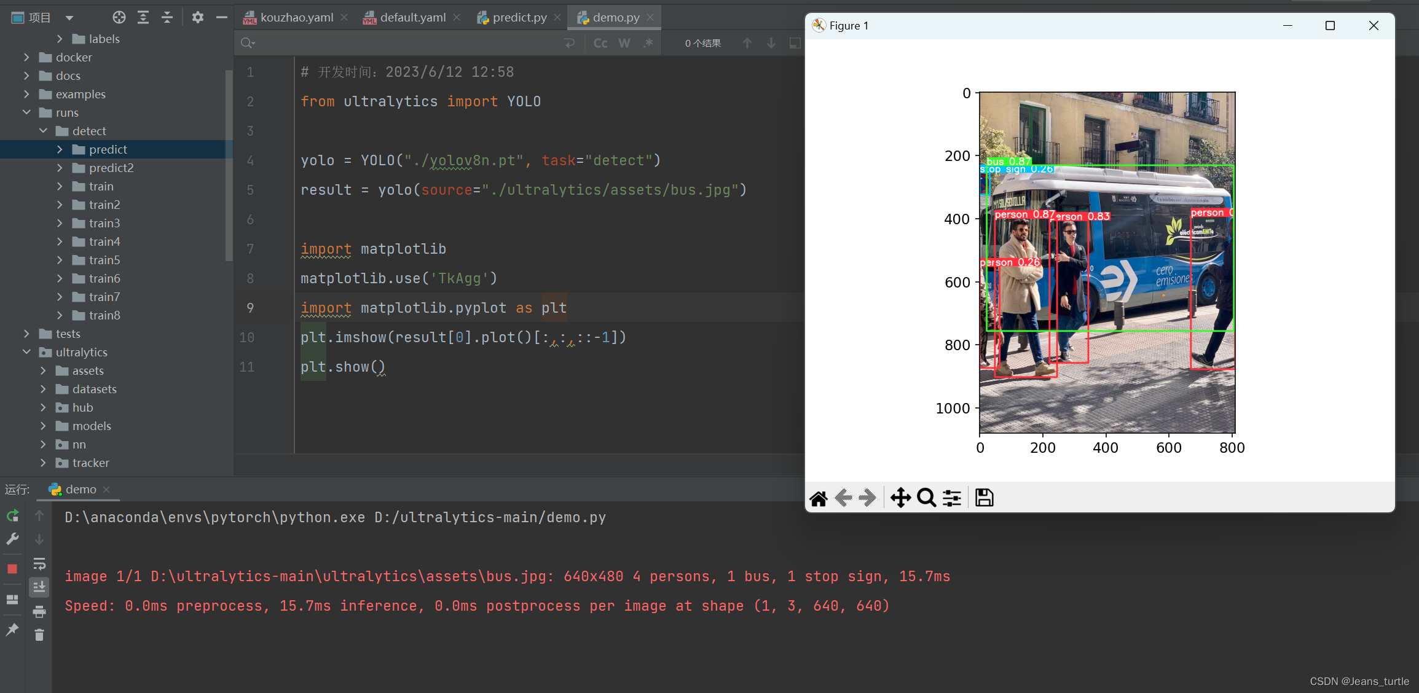Select the train8 folder in tree

click(x=104, y=315)
